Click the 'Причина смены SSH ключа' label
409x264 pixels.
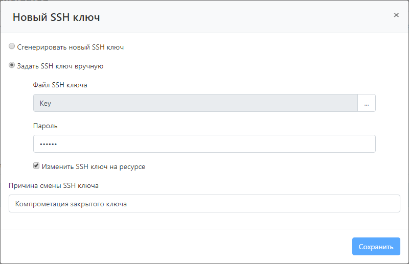(54, 185)
